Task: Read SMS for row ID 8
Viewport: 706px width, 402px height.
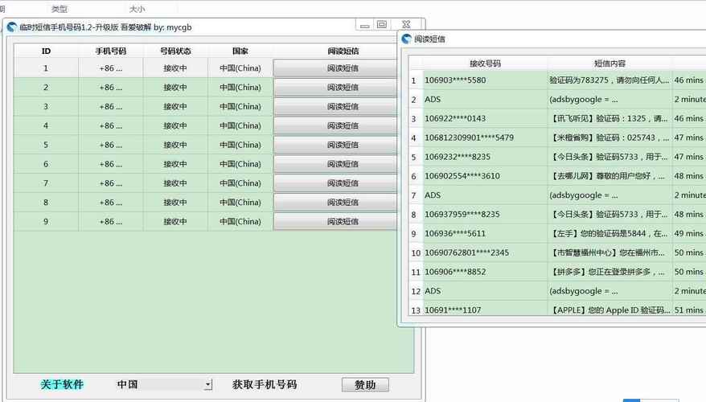Action: tap(335, 203)
